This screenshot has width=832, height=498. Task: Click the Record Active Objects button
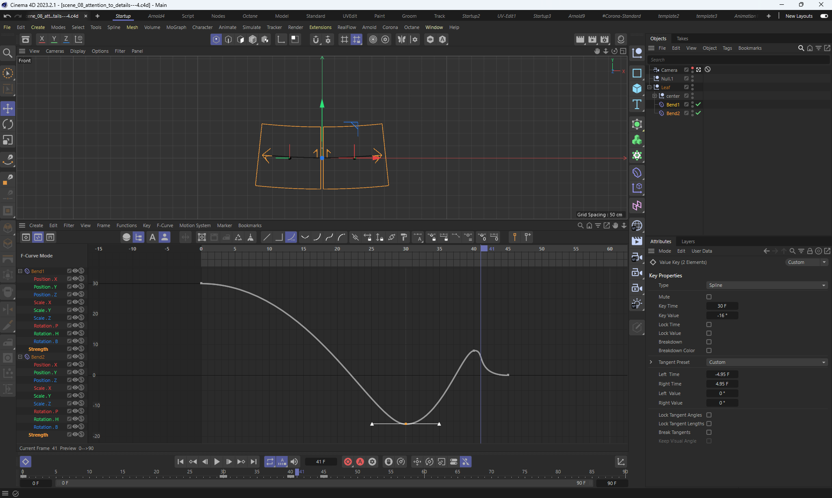pos(348,462)
